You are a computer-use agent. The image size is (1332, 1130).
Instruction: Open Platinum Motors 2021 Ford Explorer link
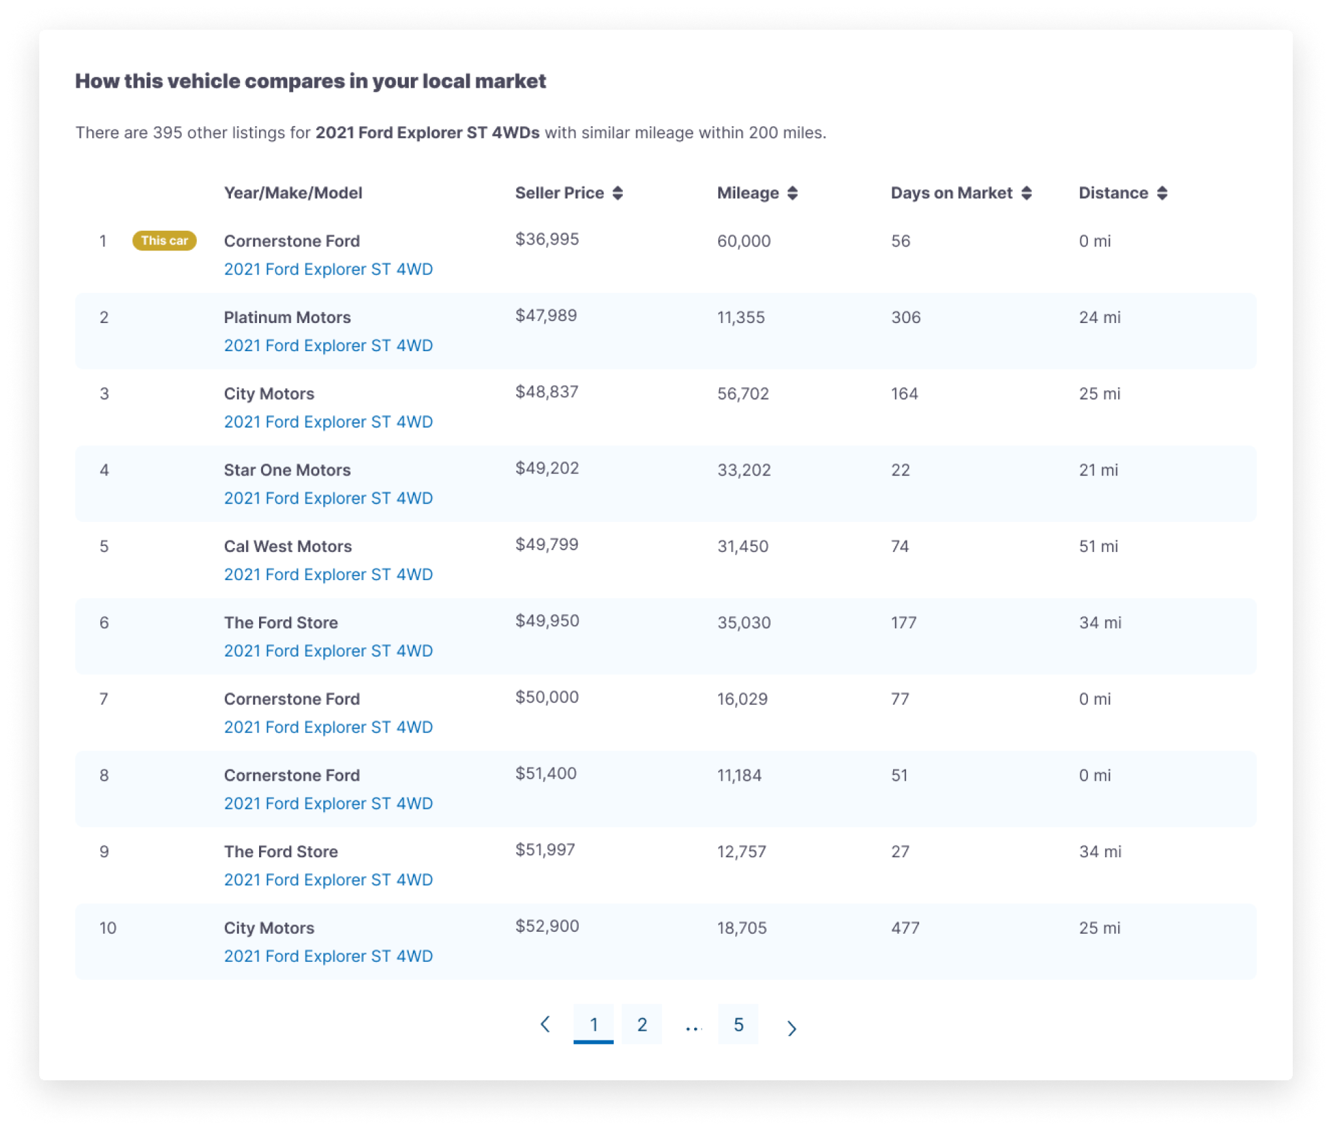pyautogui.click(x=328, y=345)
